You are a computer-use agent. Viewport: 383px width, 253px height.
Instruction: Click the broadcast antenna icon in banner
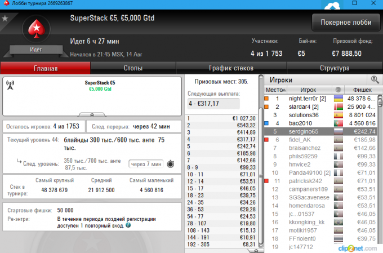click(x=10, y=85)
